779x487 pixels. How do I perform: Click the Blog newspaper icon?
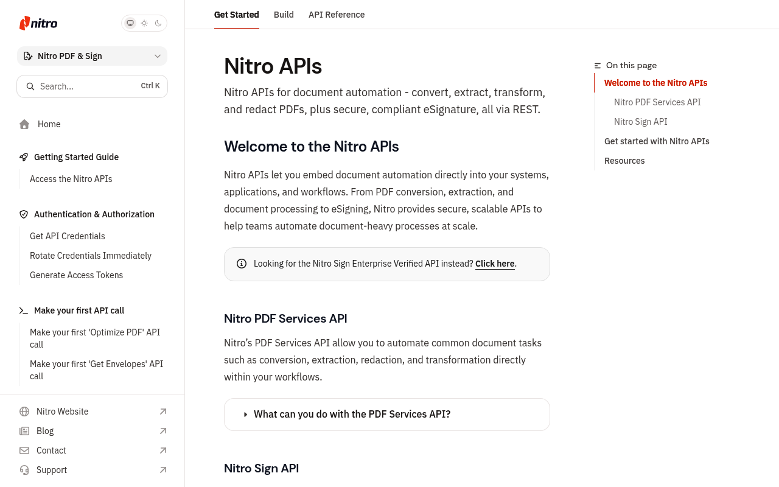coord(24,431)
